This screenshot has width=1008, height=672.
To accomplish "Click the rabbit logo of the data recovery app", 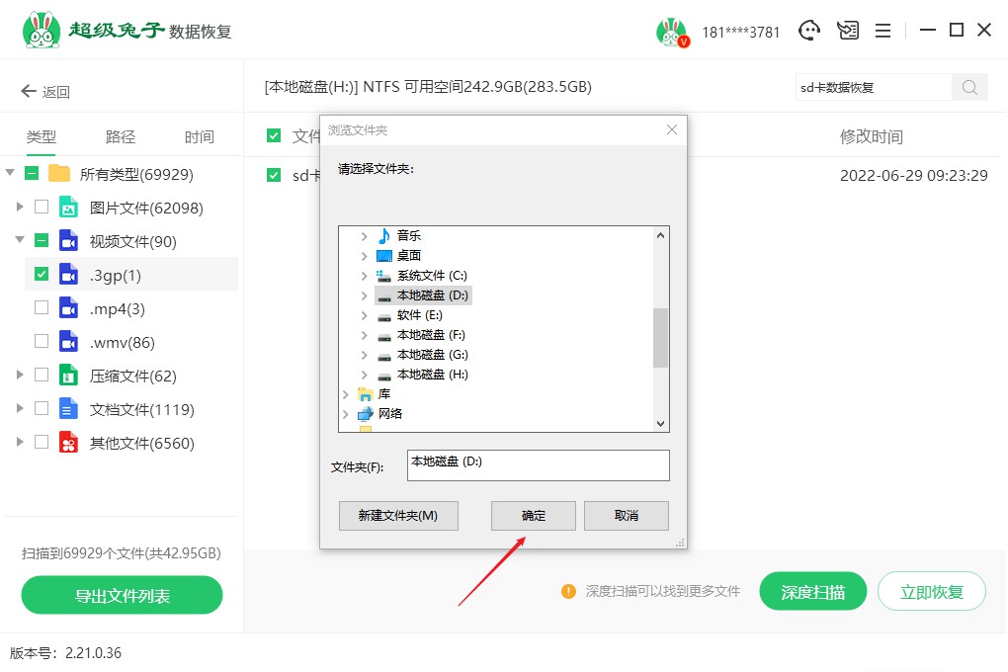I will point(42,31).
